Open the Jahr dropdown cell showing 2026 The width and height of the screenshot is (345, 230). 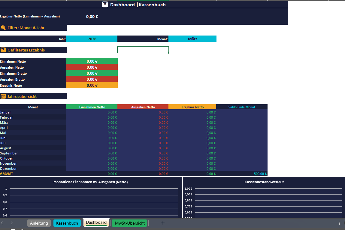click(92, 39)
